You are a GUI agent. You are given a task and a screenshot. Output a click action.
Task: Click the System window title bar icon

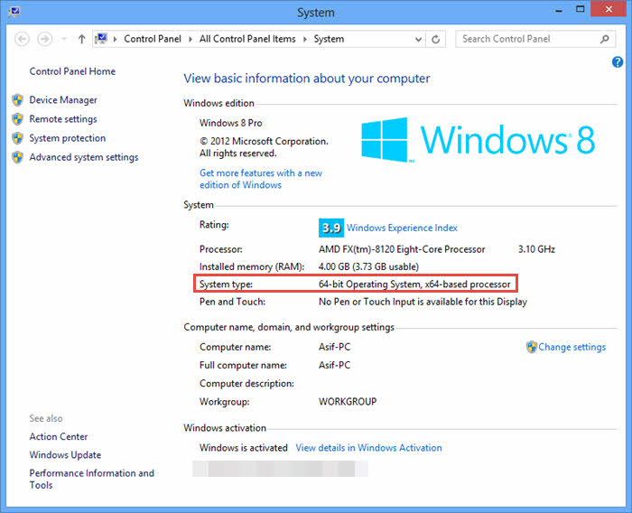(x=14, y=11)
